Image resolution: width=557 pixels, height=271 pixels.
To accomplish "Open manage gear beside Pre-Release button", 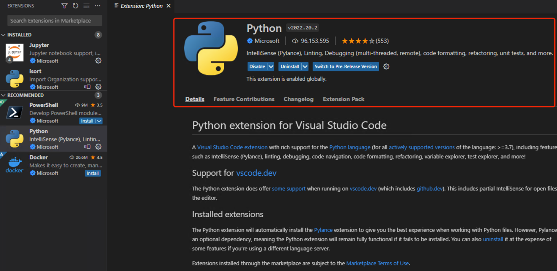I will 386,66.
